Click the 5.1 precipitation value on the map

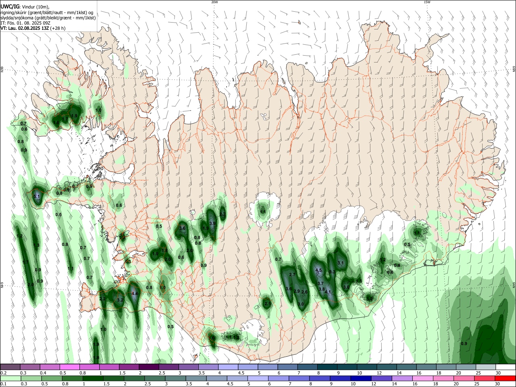37,196
